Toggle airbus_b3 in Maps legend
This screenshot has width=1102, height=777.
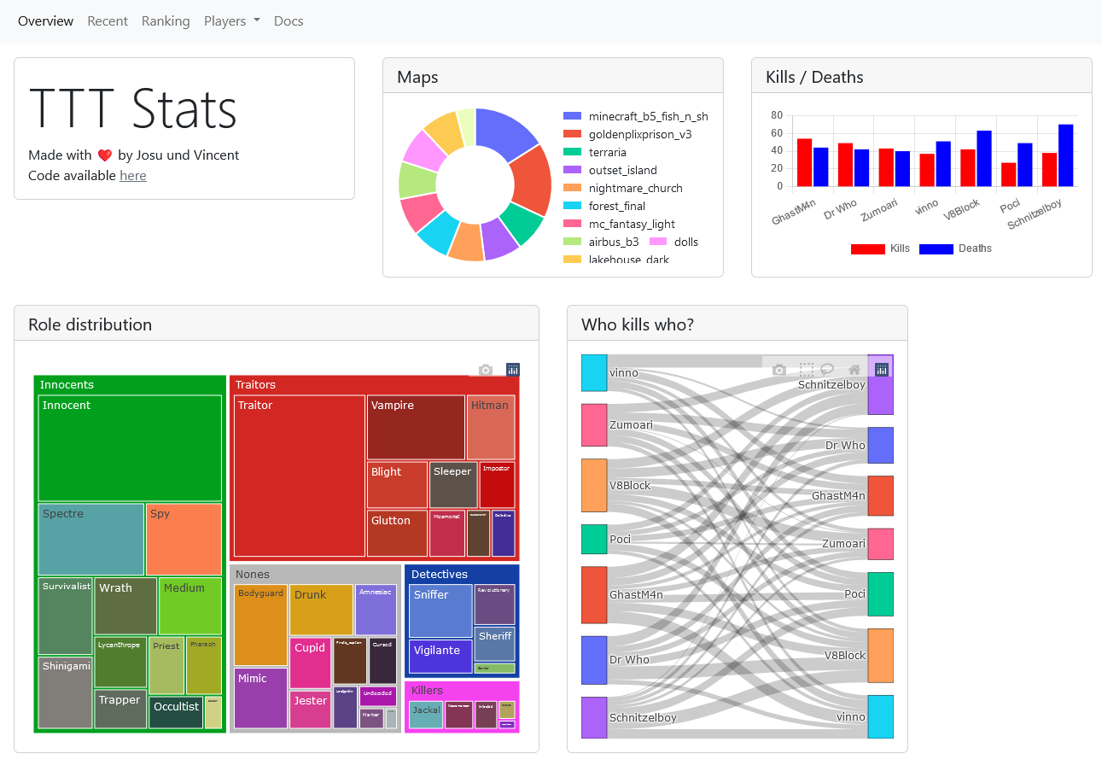click(601, 242)
